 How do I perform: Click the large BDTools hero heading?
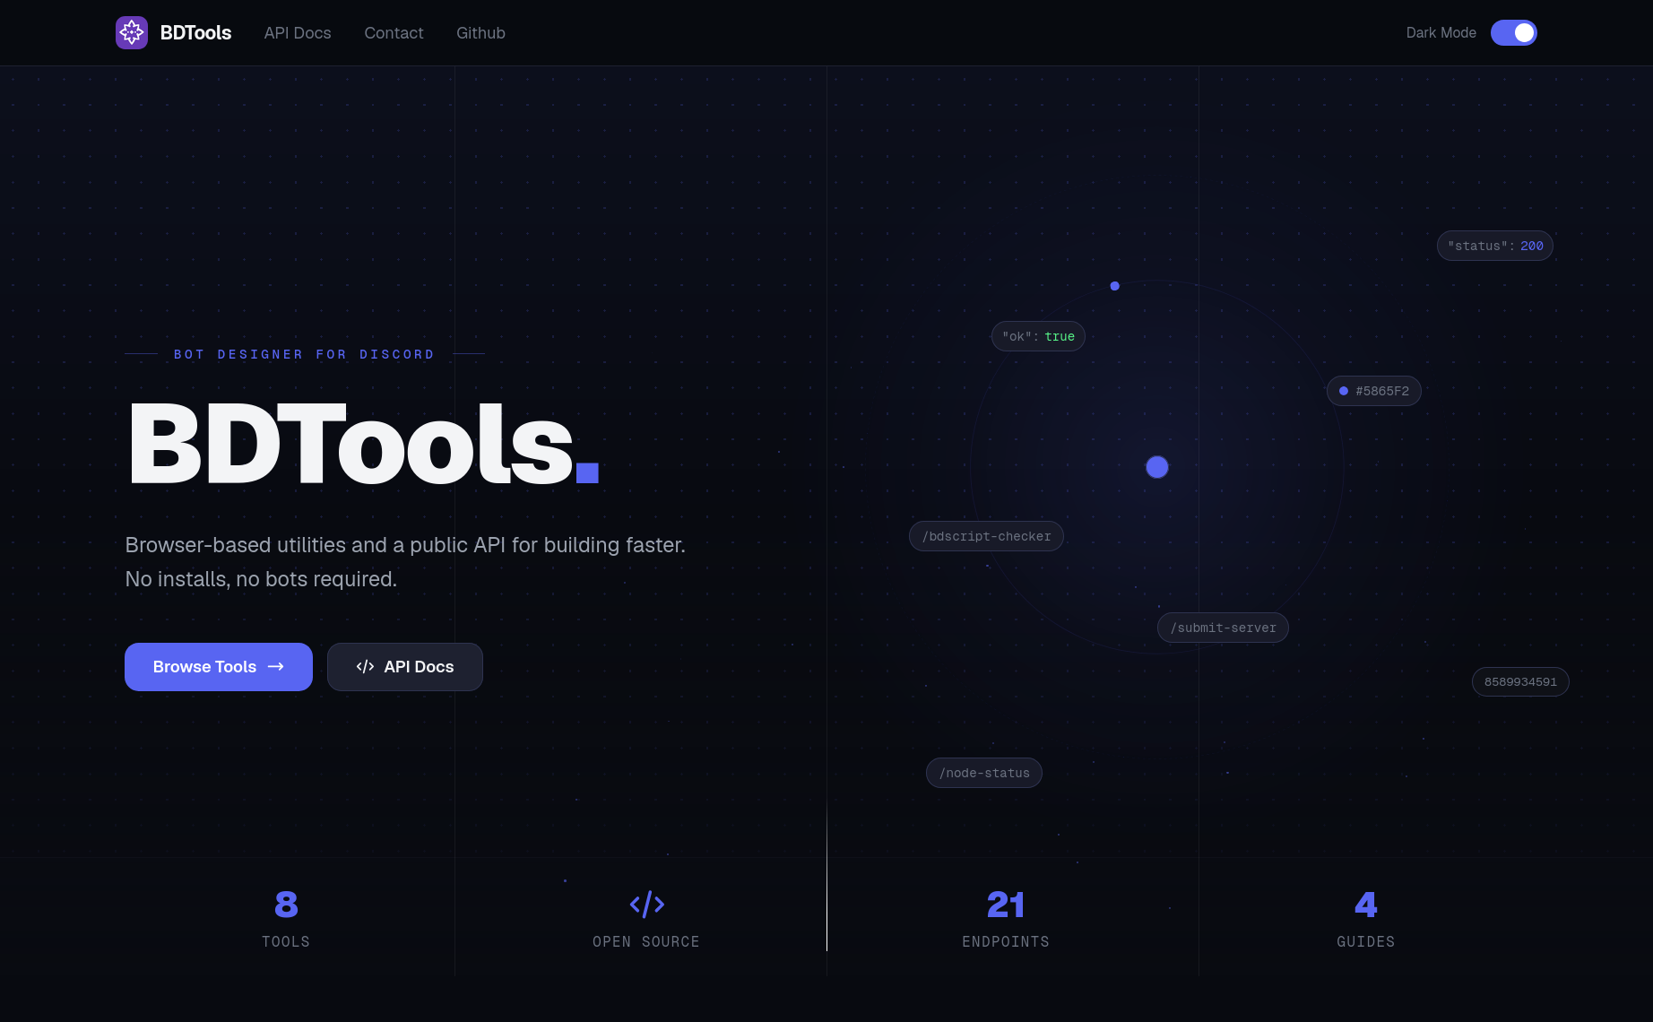pyautogui.click(x=363, y=444)
